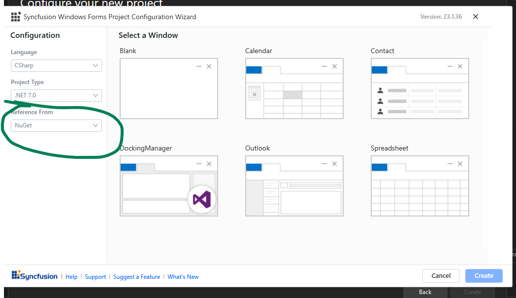
Task: Select the Blank window template
Action: click(168, 89)
